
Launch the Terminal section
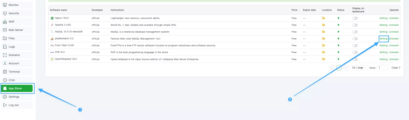[17, 72]
